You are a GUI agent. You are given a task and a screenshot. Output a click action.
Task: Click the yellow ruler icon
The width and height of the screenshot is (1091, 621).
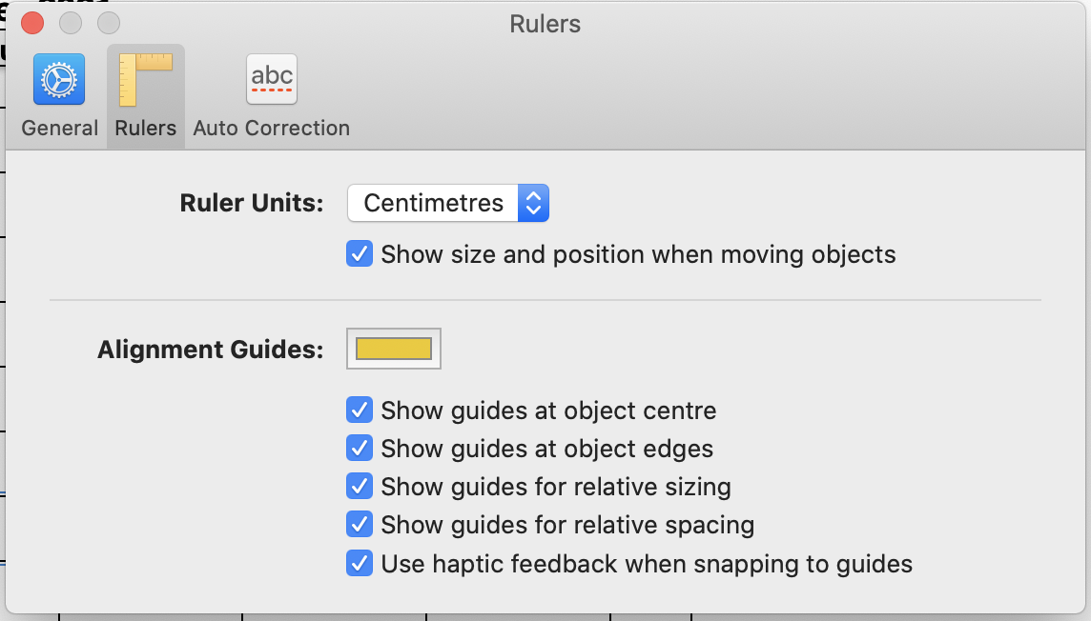click(x=144, y=79)
